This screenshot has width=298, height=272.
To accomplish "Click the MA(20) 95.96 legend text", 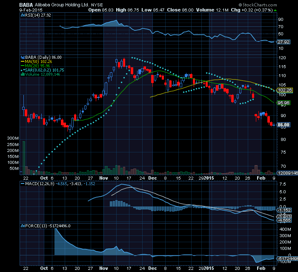I will [x=37, y=66].
